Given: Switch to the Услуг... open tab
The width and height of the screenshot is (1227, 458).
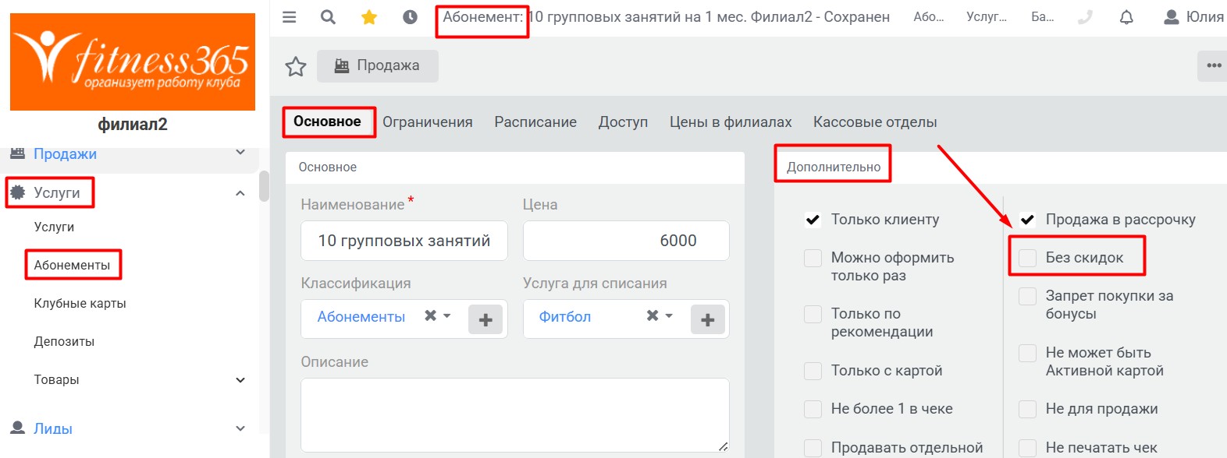Looking at the screenshot, I should [987, 17].
